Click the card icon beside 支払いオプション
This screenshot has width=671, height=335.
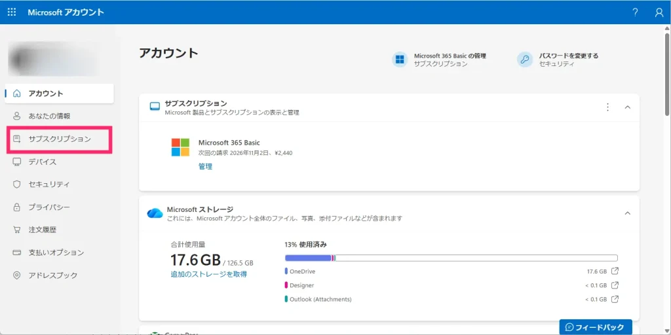[16, 253]
